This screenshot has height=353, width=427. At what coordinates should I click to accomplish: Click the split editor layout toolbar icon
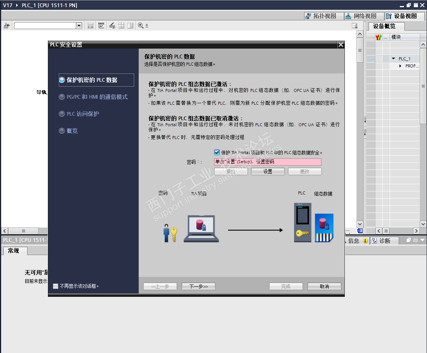coord(130,26)
